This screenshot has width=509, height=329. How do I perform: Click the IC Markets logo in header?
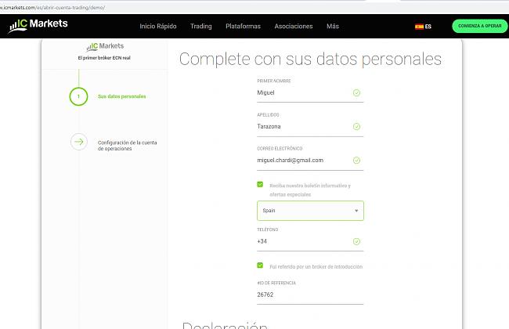(38, 25)
